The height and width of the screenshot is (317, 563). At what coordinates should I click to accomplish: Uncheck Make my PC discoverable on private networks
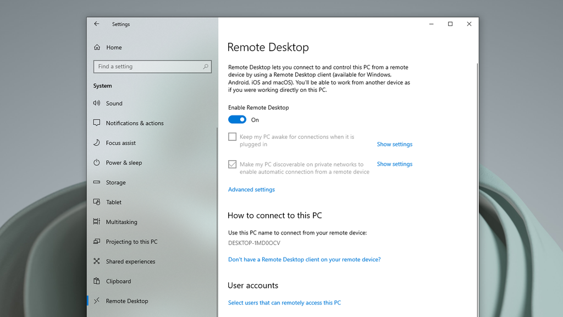click(x=232, y=164)
